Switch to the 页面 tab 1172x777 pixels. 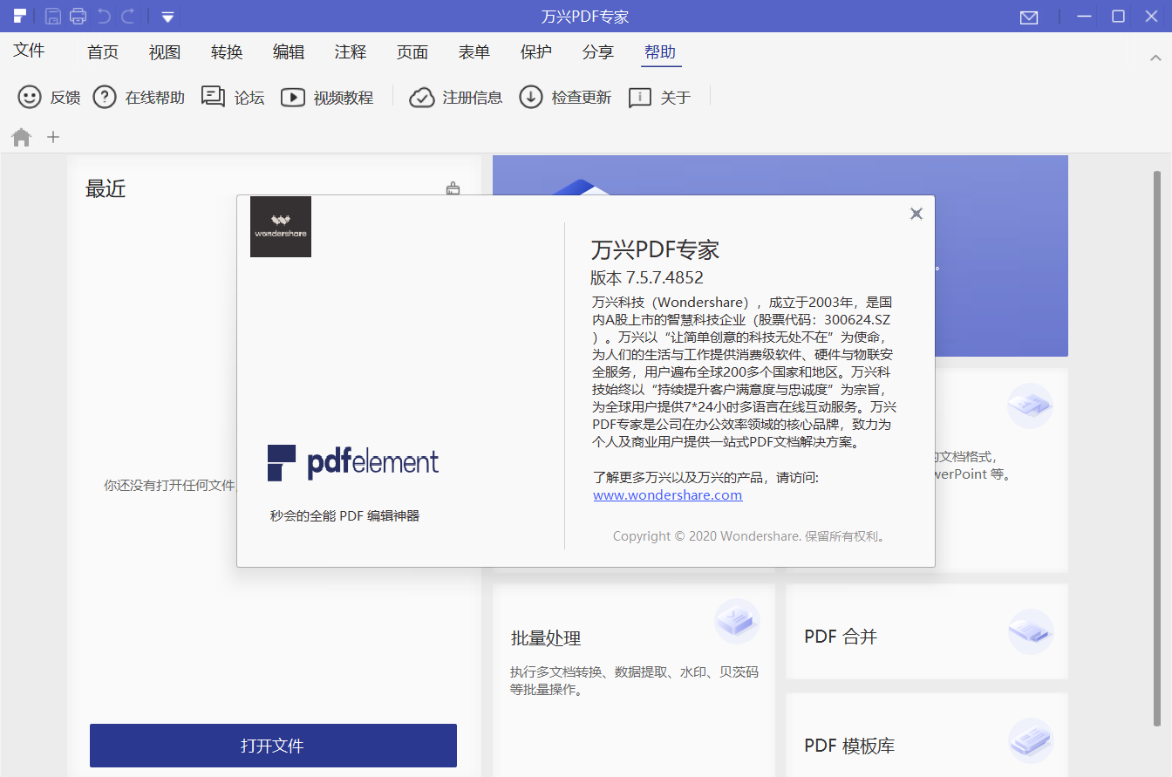point(412,52)
